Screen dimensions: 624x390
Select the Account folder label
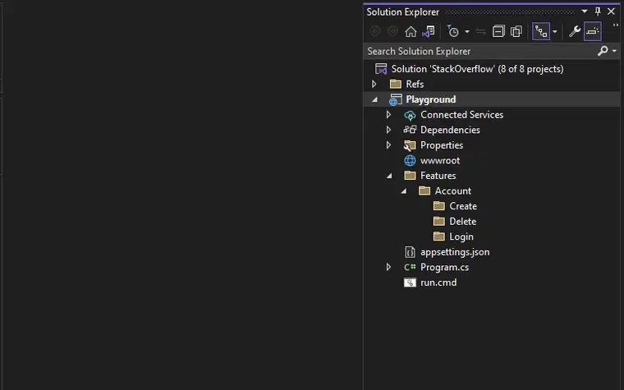[453, 191]
